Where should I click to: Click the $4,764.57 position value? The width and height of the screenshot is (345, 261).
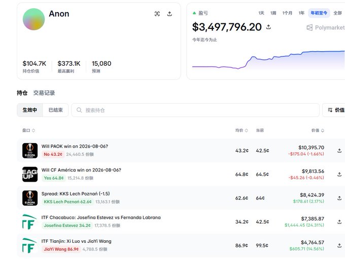click(313, 242)
